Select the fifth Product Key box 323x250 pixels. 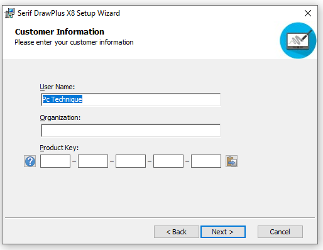click(206, 161)
